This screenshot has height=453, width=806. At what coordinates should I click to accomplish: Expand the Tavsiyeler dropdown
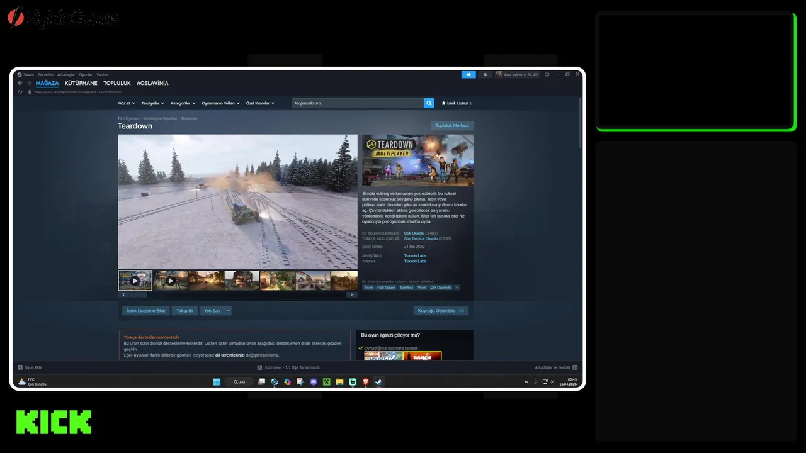click(152, 103)
